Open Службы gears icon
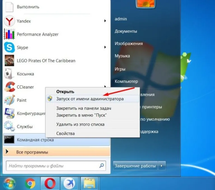The image size is (215, 190). point(9,126)
